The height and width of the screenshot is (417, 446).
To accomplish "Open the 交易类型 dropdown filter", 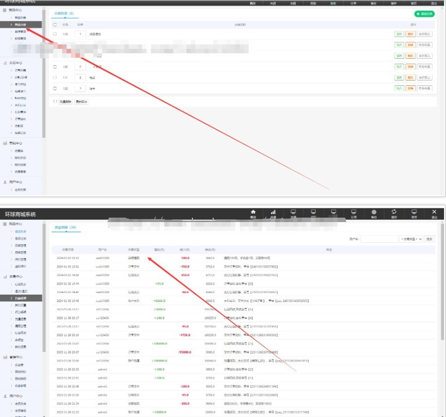I will tap(411, 239).
